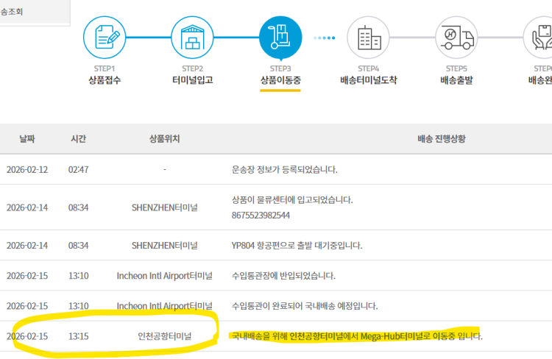The height and width of the screenshot is (359, 552).
Task: Click the 터미널입고 step label
Action: [x=192, y=79]
